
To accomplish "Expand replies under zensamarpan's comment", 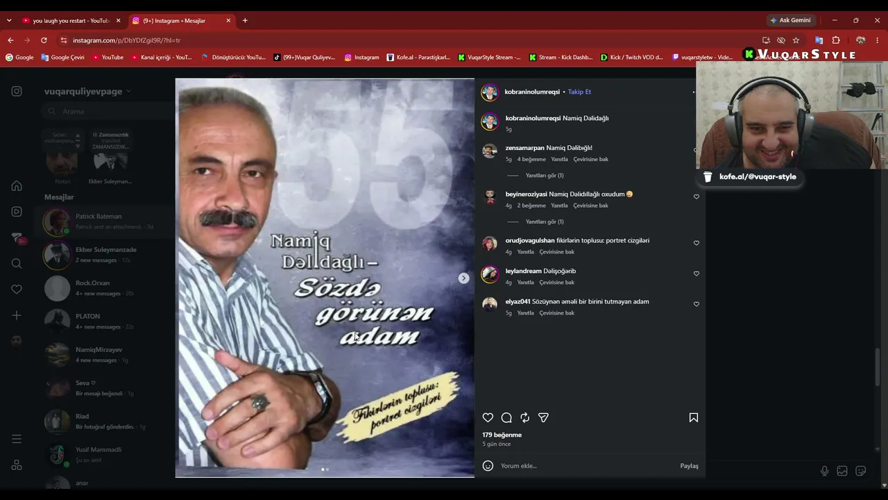I will click(x=545, y=176).
